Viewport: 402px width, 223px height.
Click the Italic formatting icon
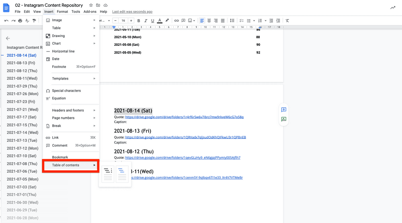(146, 20)
